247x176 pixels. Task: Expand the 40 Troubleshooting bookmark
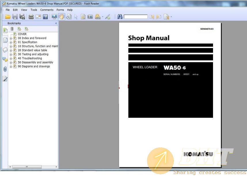click(11, 58)
